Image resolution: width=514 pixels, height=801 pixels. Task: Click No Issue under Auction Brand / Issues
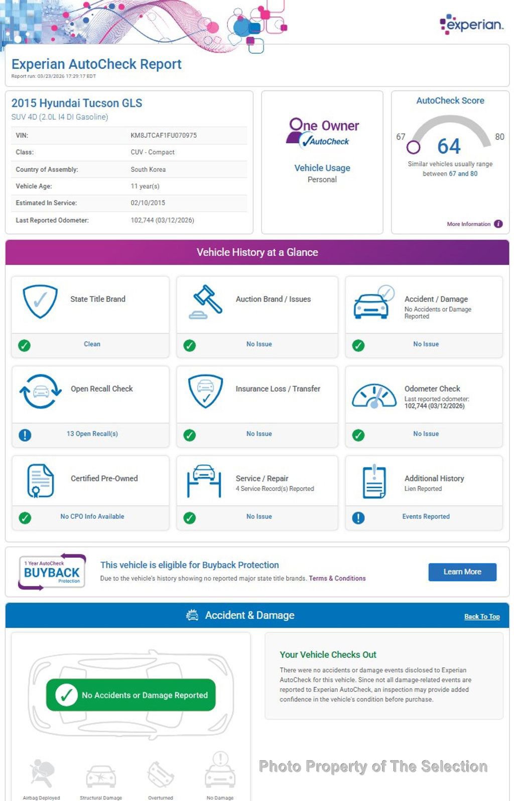(x=259, y=344)
